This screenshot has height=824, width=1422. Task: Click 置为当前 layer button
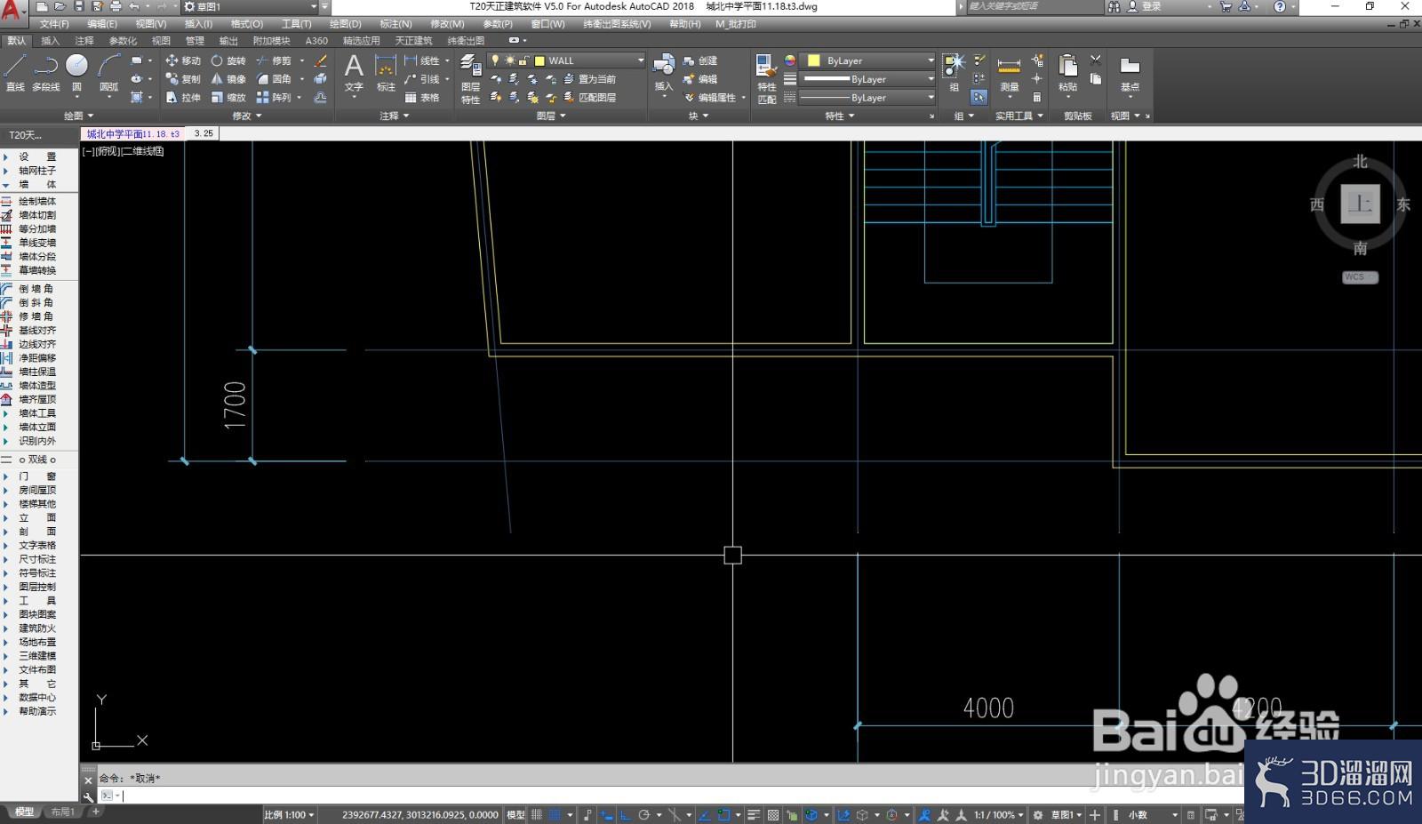click(589, 79)
